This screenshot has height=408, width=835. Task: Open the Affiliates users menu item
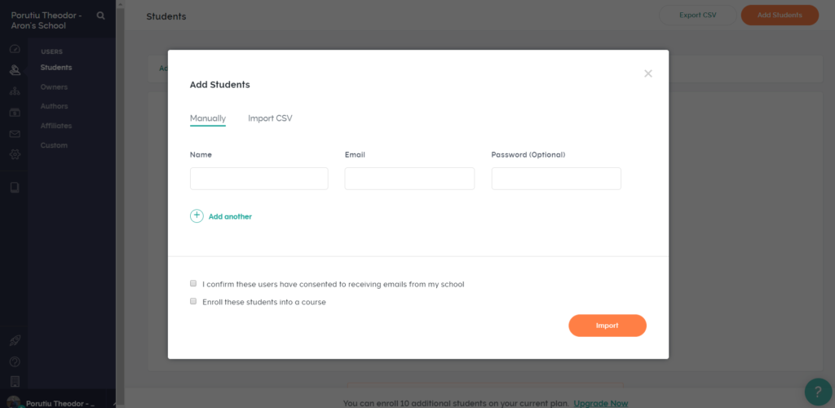56,126
